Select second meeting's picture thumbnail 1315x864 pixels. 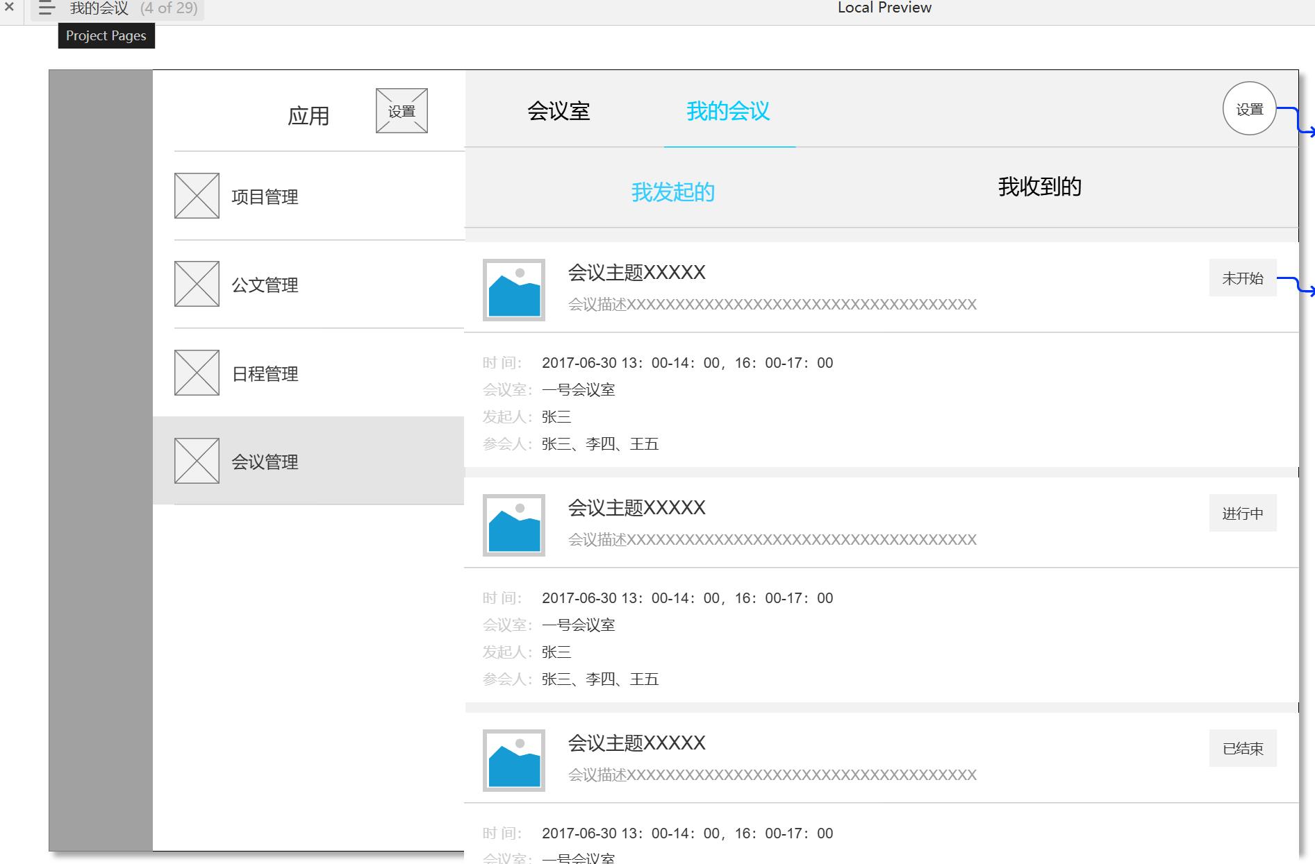point(514,525)
